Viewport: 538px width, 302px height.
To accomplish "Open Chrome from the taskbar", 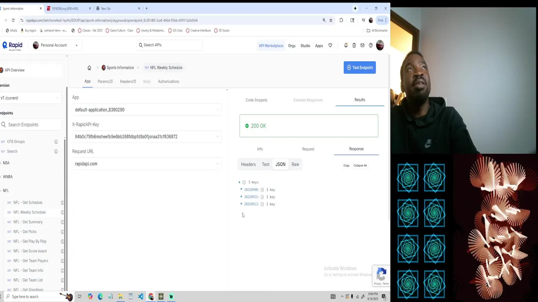I will [x=151, y=297].
